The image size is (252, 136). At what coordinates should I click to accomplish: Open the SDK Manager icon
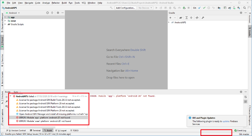coord(239,8)
